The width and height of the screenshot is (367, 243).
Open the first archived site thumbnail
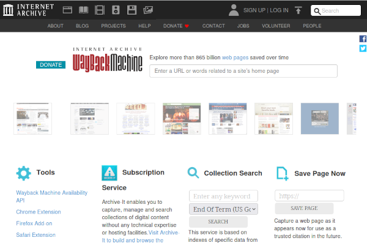pos(33,119)
